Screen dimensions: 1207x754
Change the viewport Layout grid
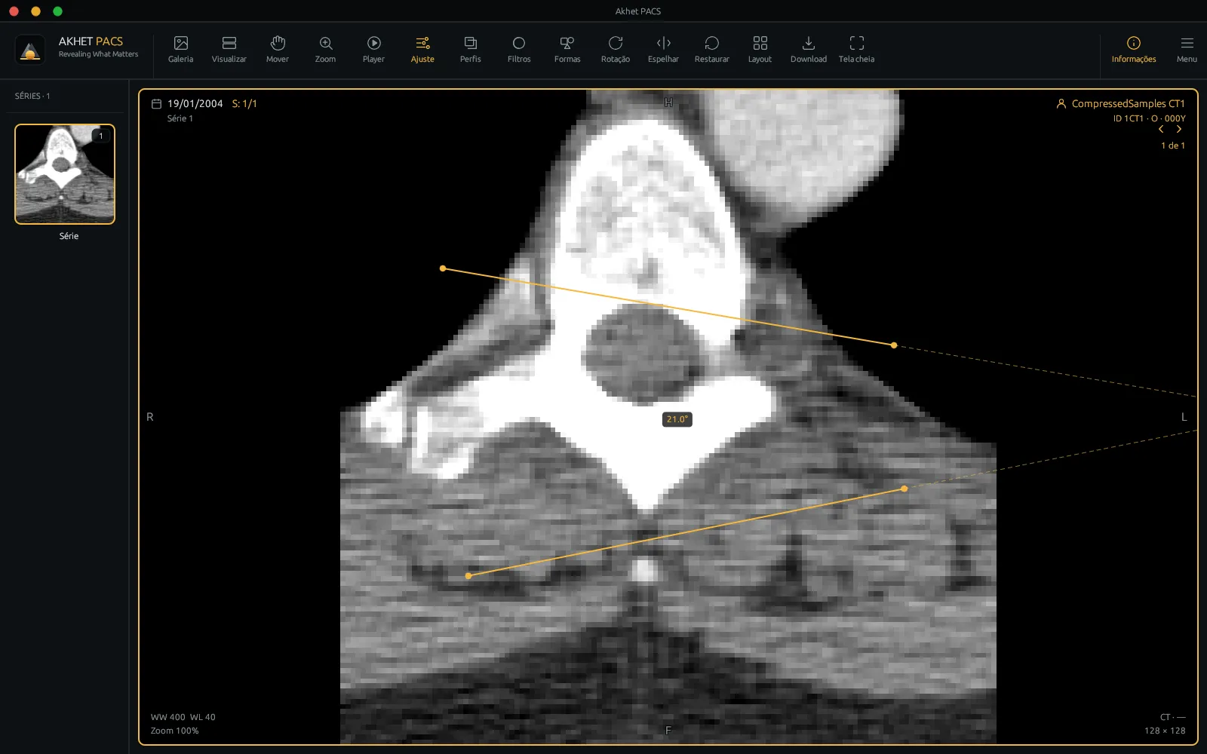(x=760, y=50)
